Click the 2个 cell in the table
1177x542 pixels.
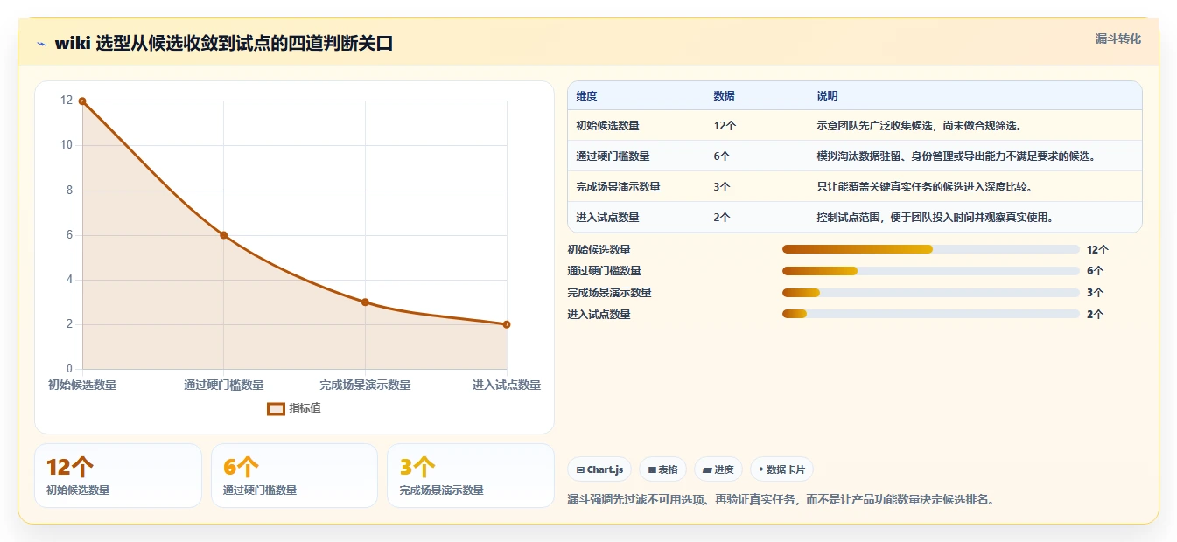click(x=722, y=218)
